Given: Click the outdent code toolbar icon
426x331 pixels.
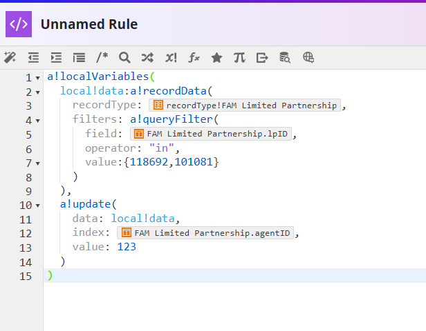Looking at the screenshot, I should click(33, 57).
